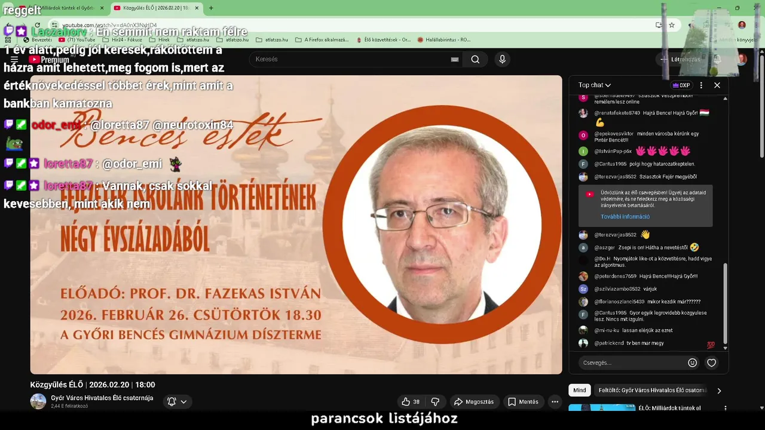Follow the További információ link
The image size is (765, 430).
(625, 217)
